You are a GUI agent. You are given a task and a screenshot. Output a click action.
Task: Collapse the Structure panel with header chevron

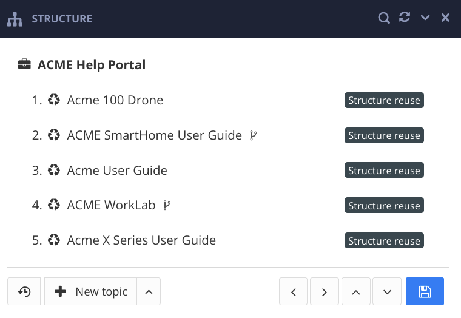(x=425, y=18)
